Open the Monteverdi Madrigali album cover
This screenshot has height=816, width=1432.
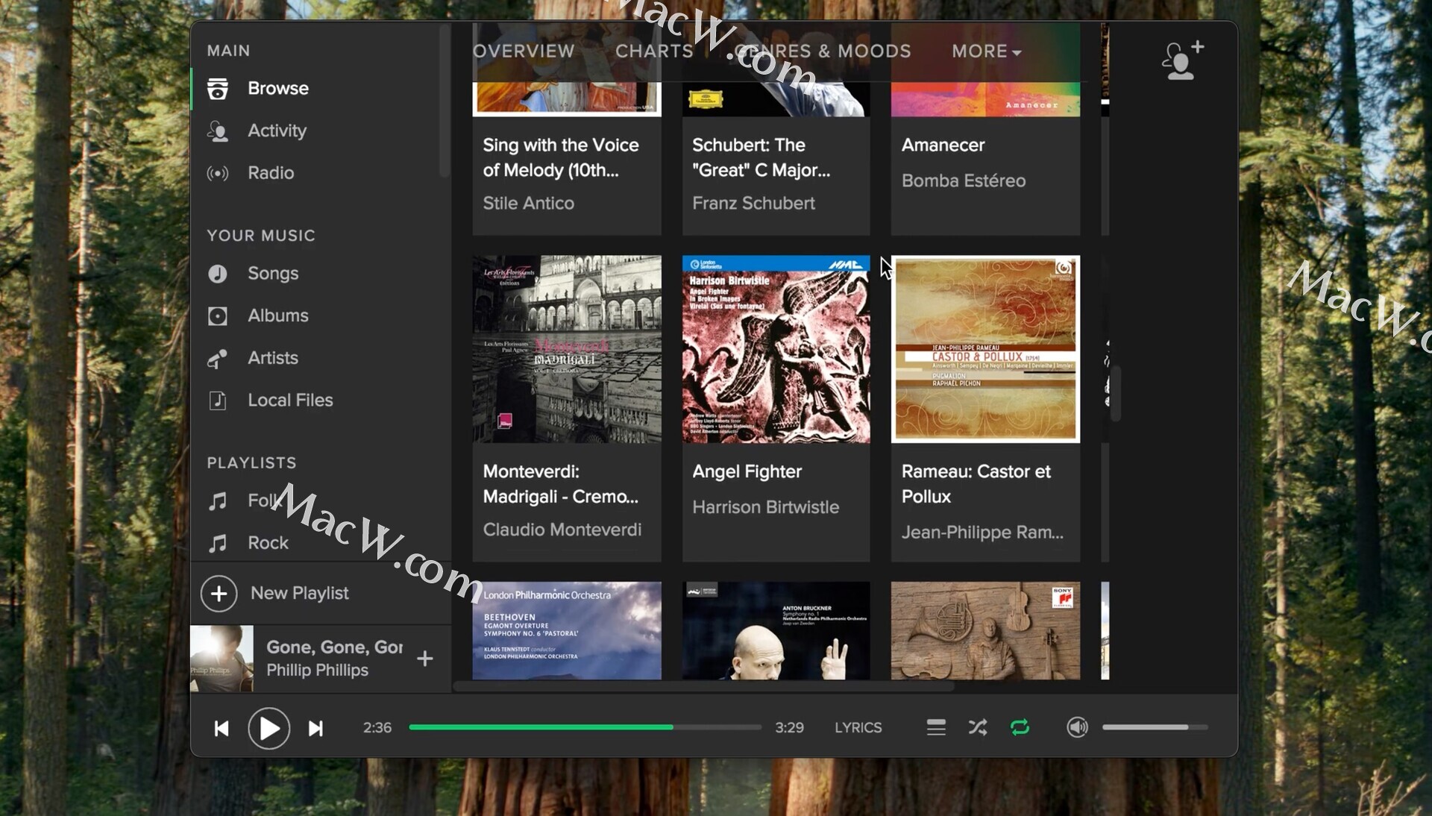coord(567,349)
